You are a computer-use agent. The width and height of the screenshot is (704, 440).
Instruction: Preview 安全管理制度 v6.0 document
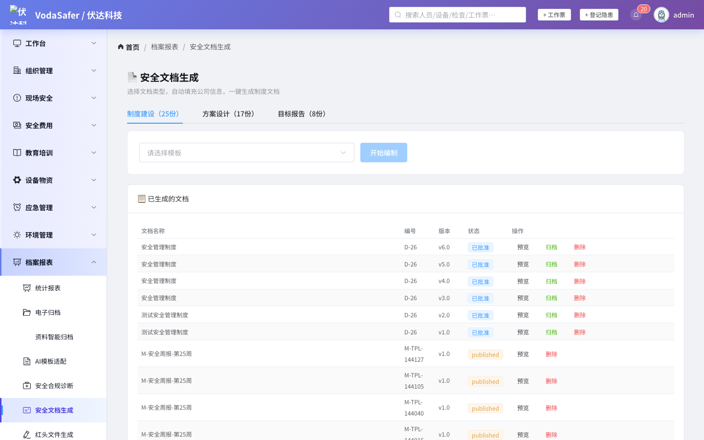(523, 247)
